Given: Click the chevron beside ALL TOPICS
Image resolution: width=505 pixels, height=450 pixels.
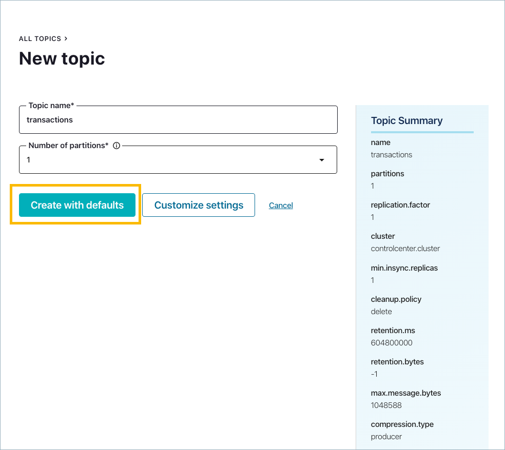Looking at the screenshot, I should 66,38.
